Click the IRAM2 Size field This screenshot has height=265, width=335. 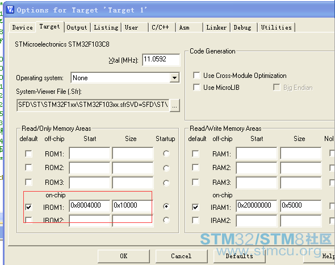click(301, 221)
